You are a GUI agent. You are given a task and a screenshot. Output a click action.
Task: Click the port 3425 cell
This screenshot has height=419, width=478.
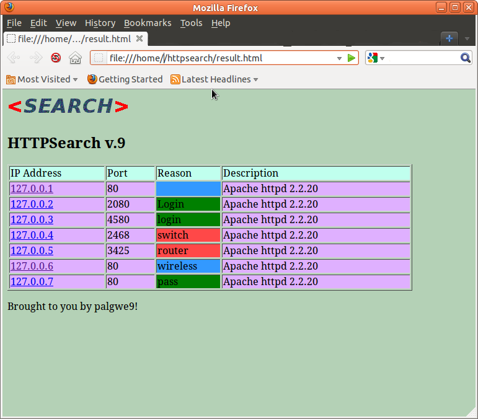(130, 251)
